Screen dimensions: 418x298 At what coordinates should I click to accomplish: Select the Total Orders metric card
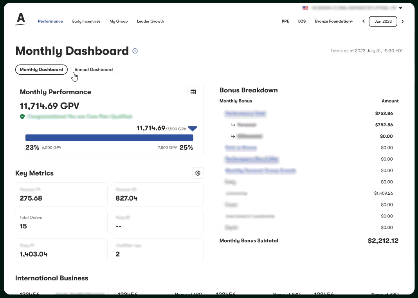tap(61, 222)
